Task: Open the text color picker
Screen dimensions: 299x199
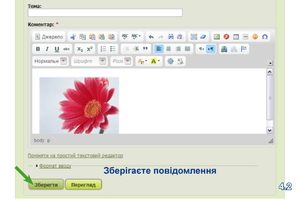Action: tap(142, 61)
